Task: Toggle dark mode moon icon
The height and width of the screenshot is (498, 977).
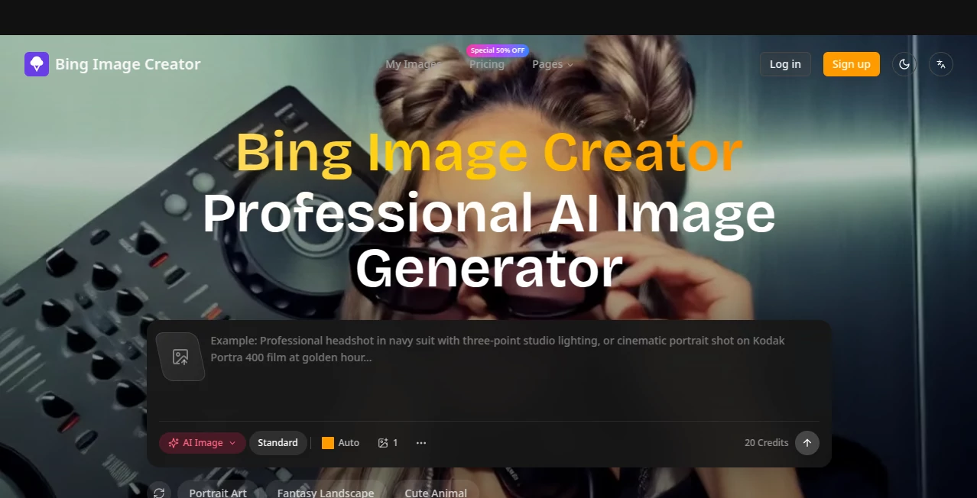Action: point(904,64)
